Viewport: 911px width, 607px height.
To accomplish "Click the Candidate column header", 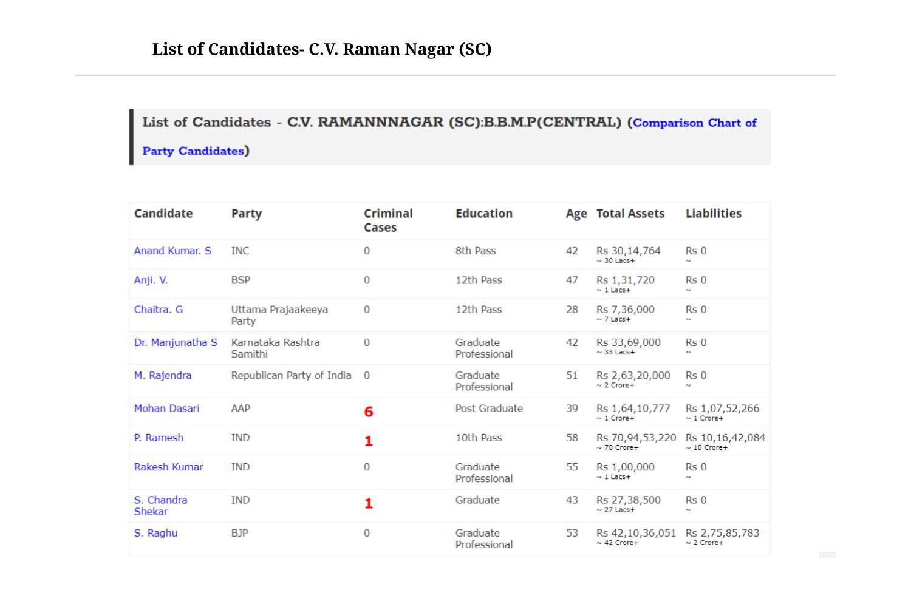I will click(163, 214).
